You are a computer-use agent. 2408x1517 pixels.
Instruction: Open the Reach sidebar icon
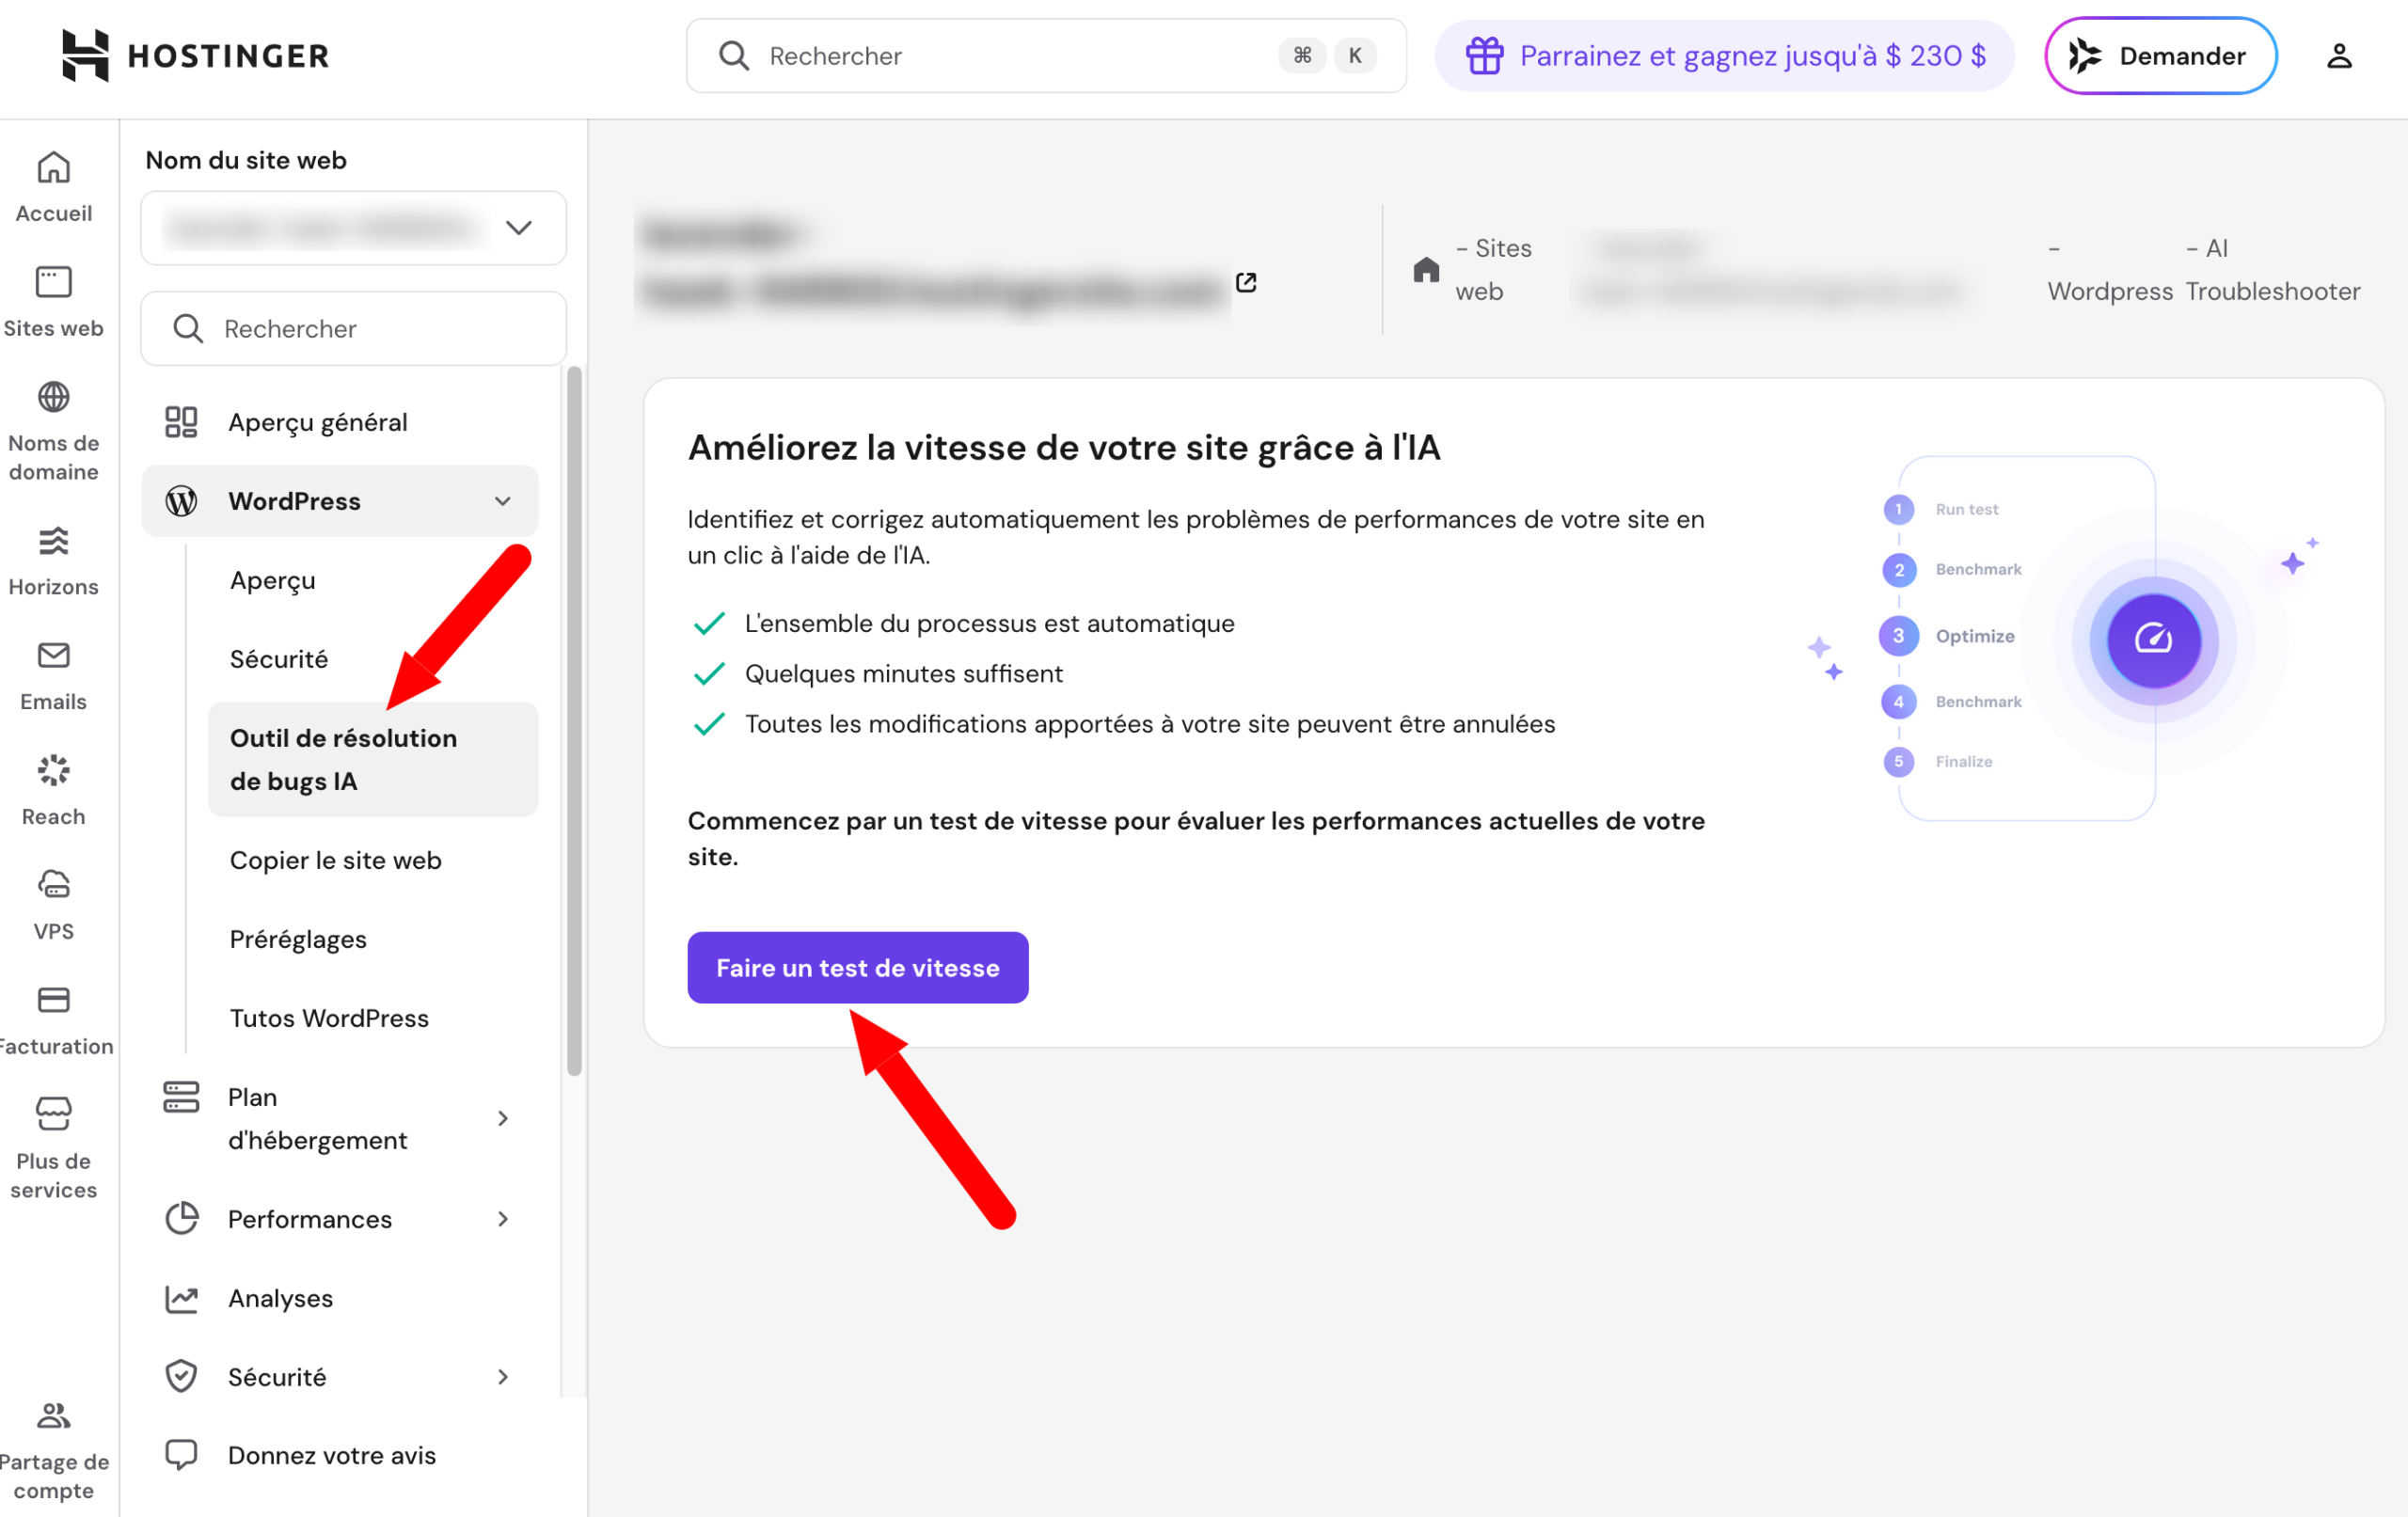(x=54, y=771)
